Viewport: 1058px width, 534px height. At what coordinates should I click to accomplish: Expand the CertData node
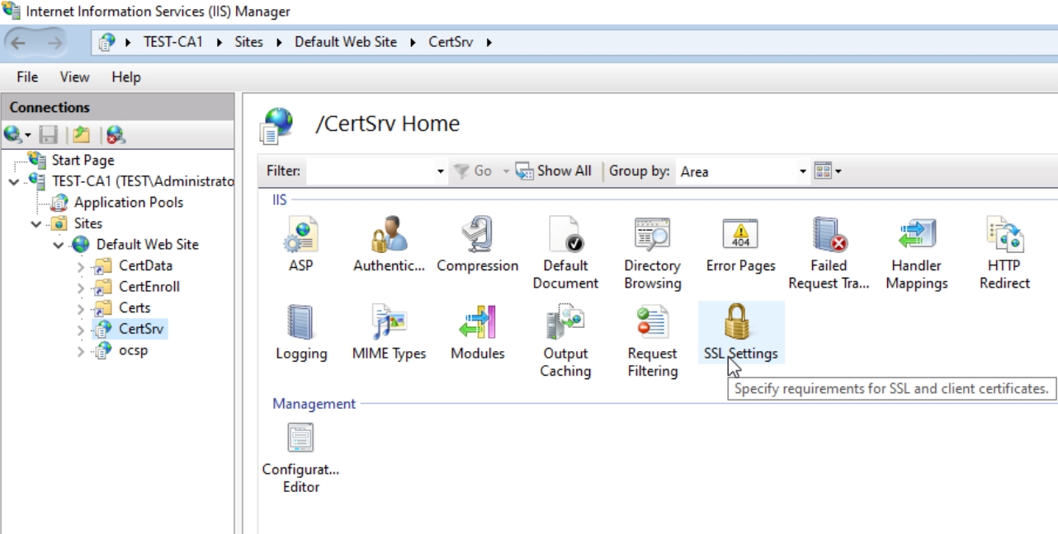tap(81, 266)
